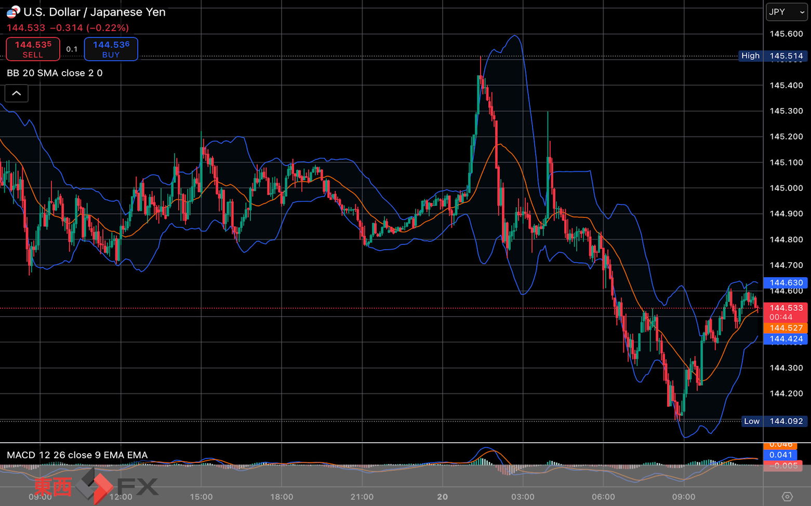
Task: Click the red SELL 144.535 button
Action: 33,49
